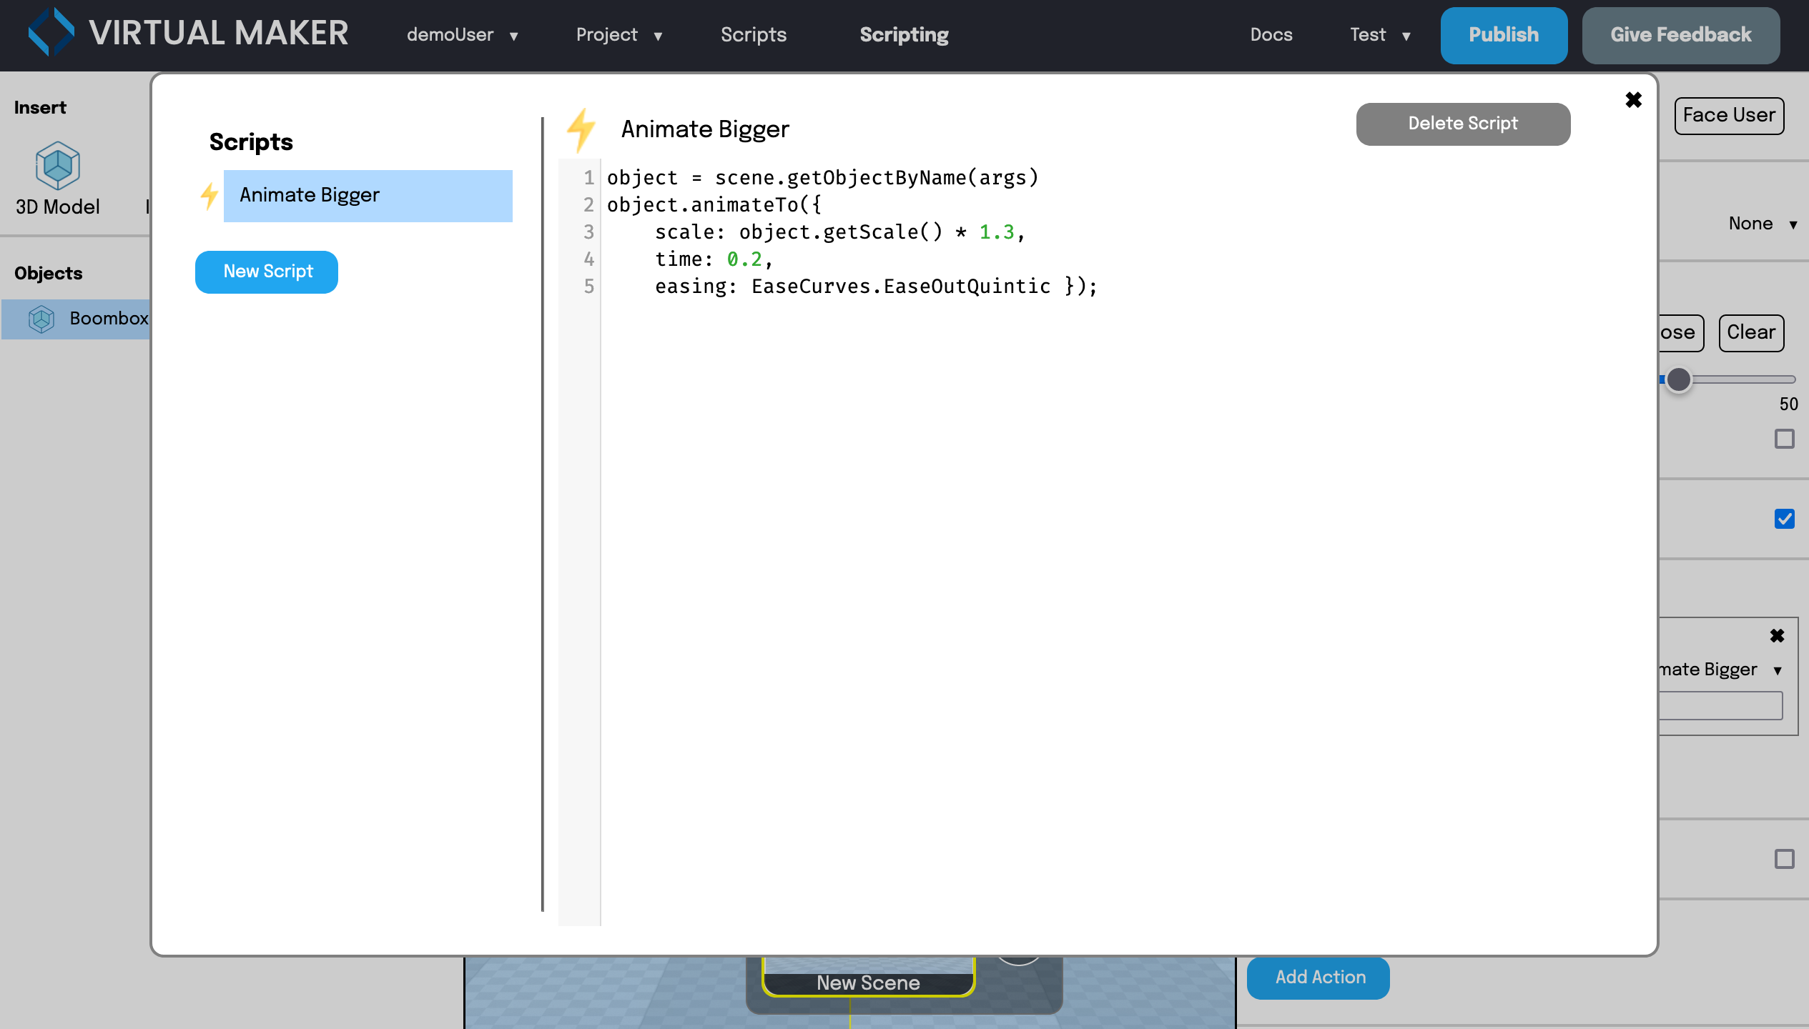Screen dimensions: 1809x1029
Task: Open the Docs link in top bar
Action: [1271, 35]
